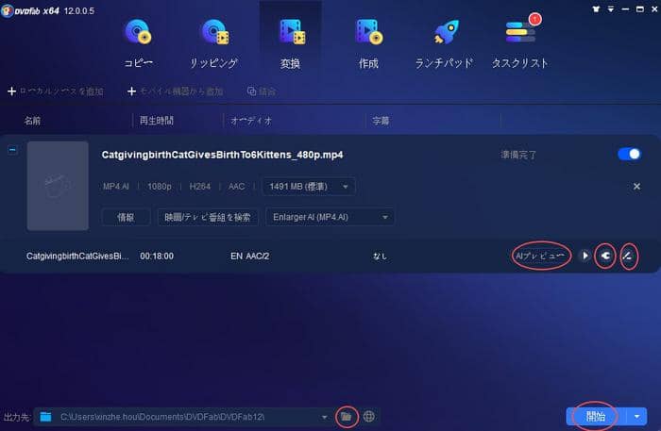This screenshot has height=431, width=661.
Task: Start conversion with 開始 button
Action: pyautogui.click(x=596, y=417)
